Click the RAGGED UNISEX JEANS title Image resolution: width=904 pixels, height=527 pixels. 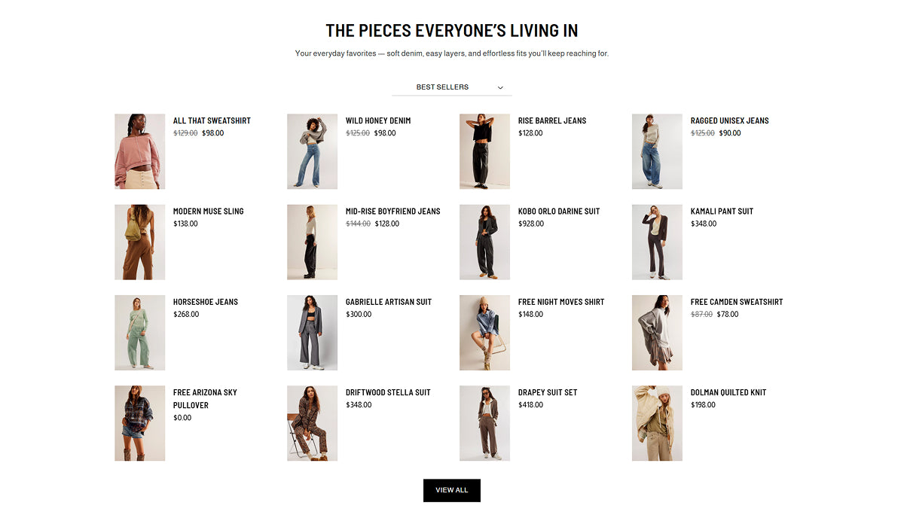point(729,120)
